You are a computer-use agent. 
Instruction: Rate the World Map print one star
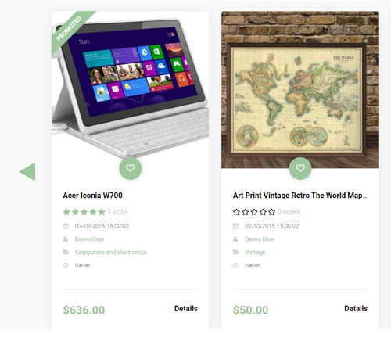coord(236,212)
